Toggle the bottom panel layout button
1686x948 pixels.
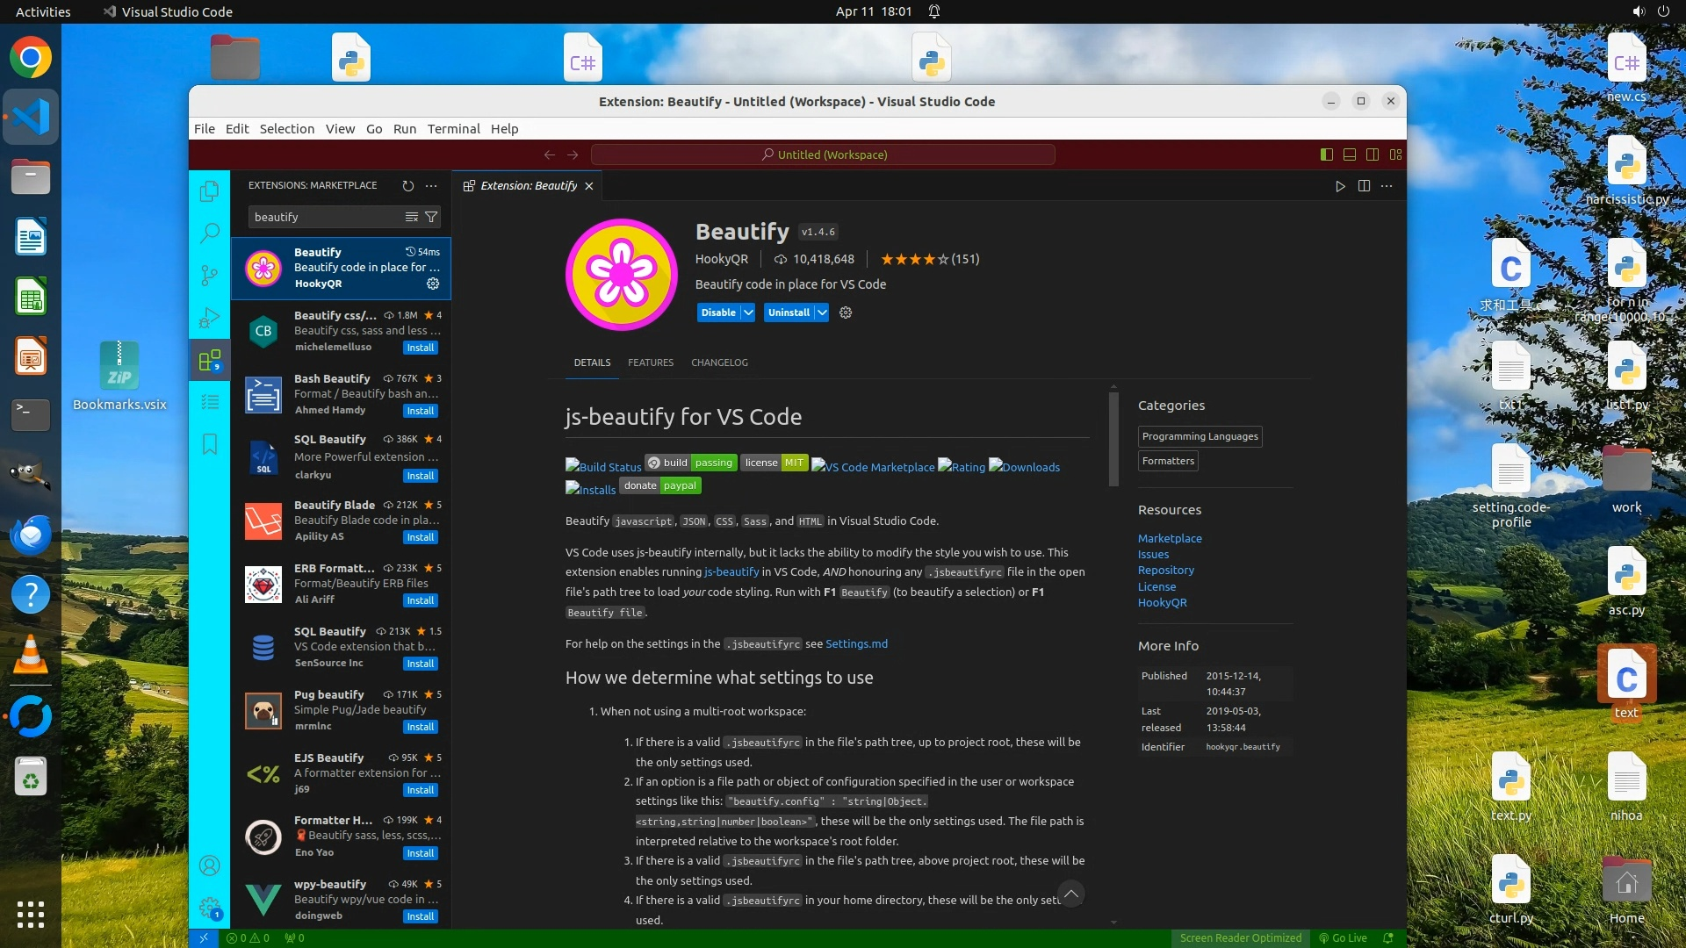tap(1350, 154)
